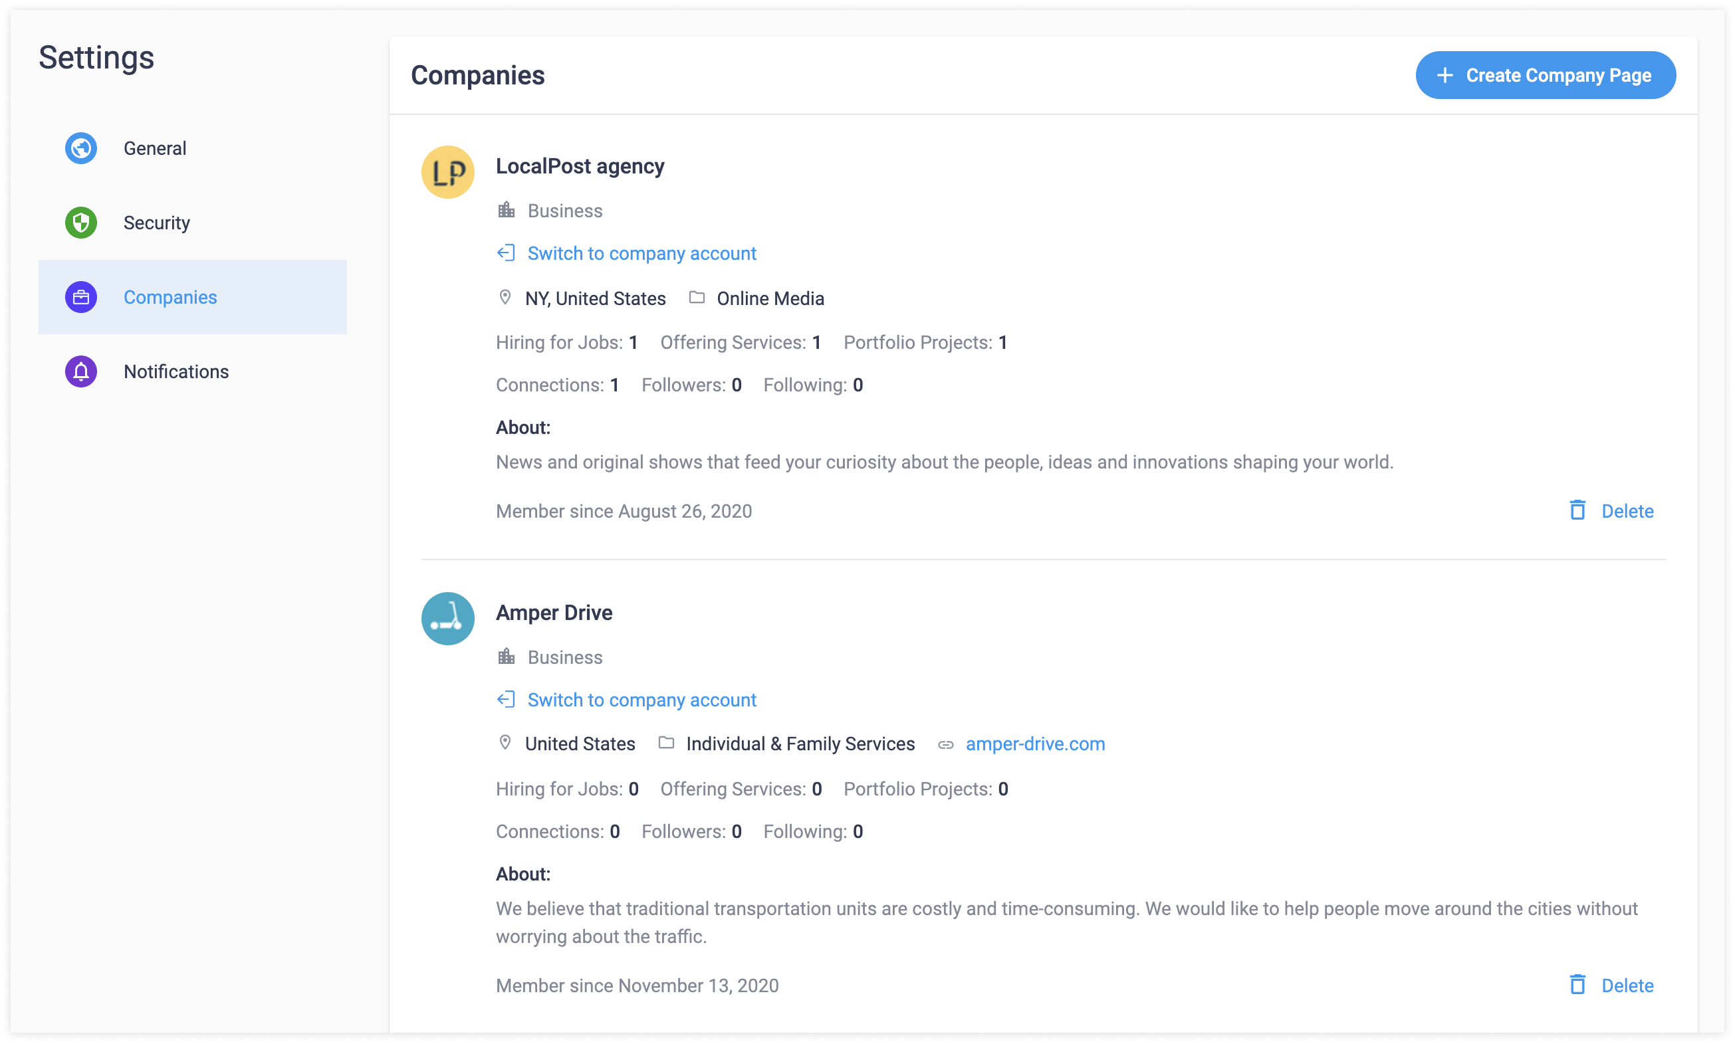Click the Amper Drive scooter logo
Screen dimensions: 1735x1044
point(447,619)
